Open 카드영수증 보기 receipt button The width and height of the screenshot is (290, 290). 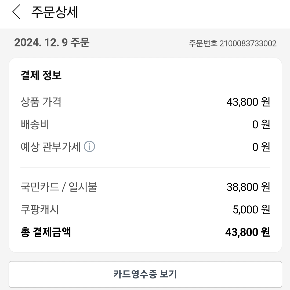tap(145, 274)
